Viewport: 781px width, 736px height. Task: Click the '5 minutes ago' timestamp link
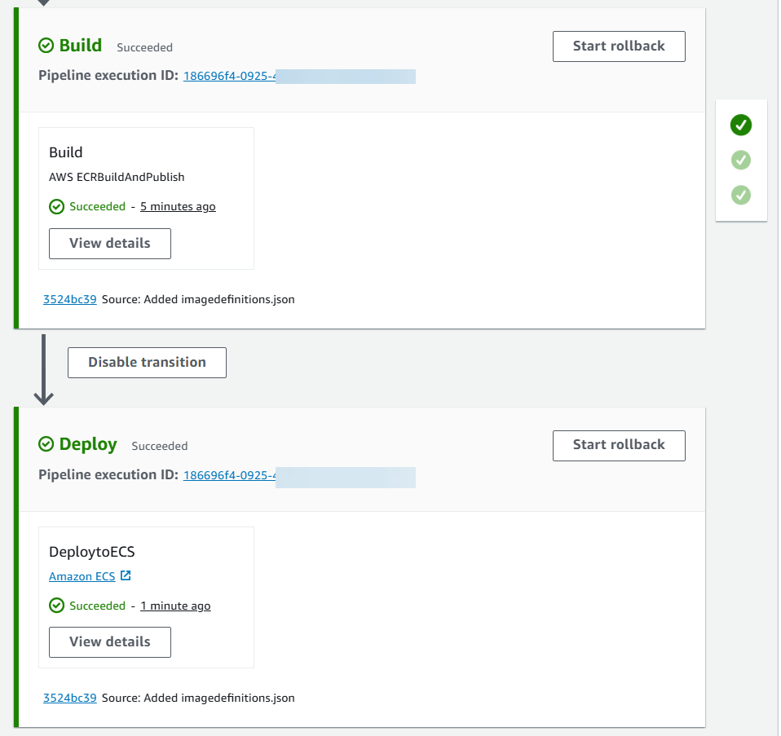tap(178, 206)
